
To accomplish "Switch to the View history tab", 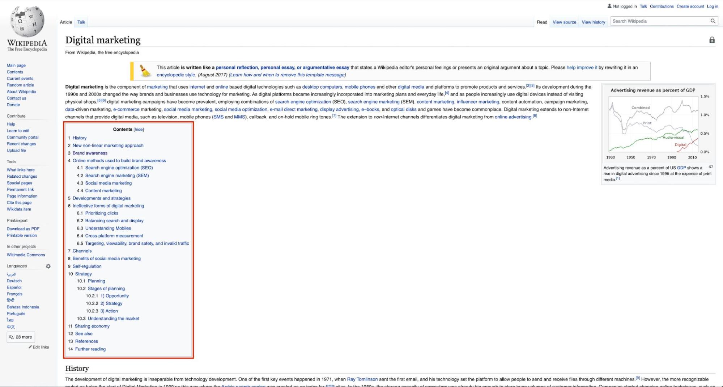I will point(593,22).
